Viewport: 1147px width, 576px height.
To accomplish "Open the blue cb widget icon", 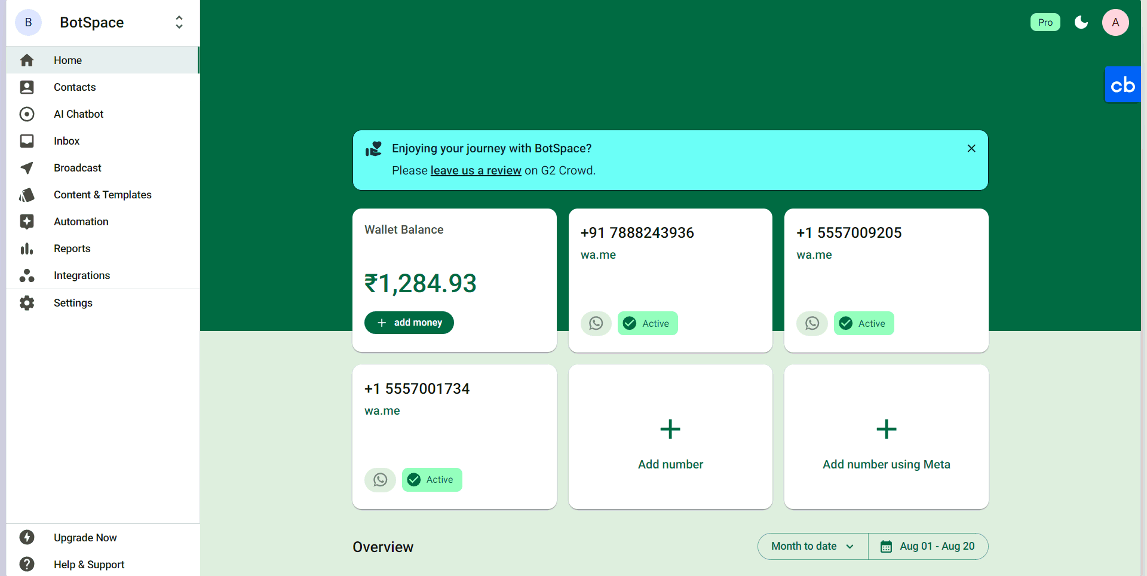I will (x=1123, y=85).
